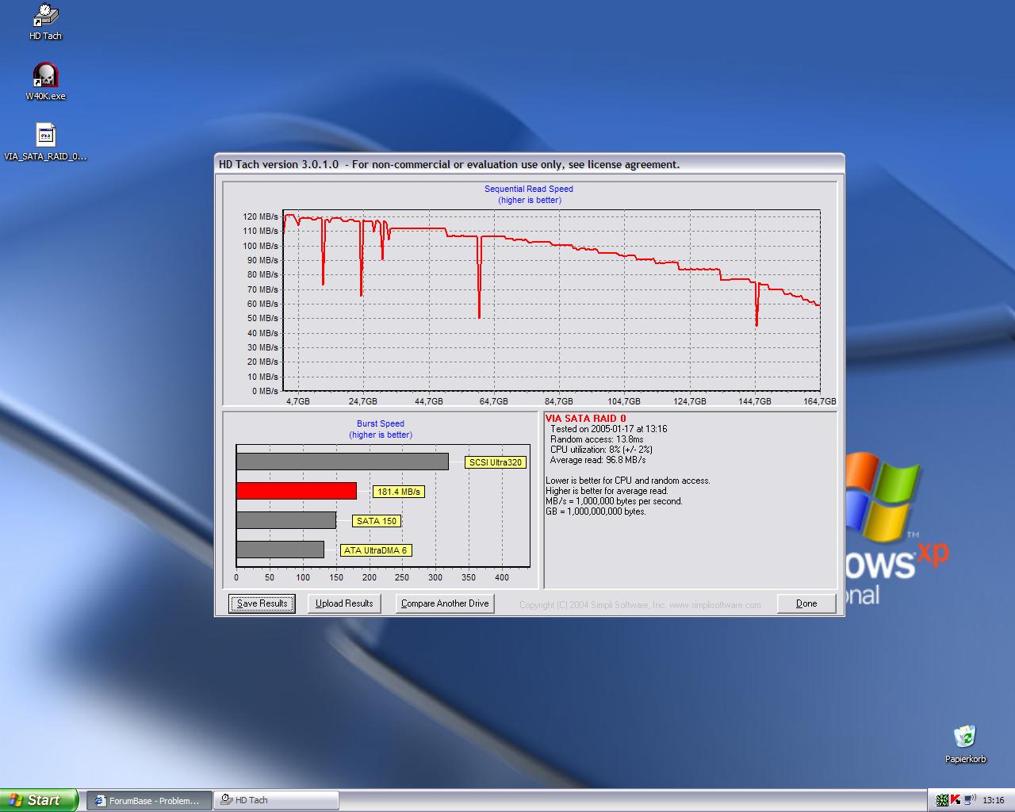Launch the W40K.exe desktop icon
The height and width of the screenshot is (812, 1015).
click(x=45, y=82)
